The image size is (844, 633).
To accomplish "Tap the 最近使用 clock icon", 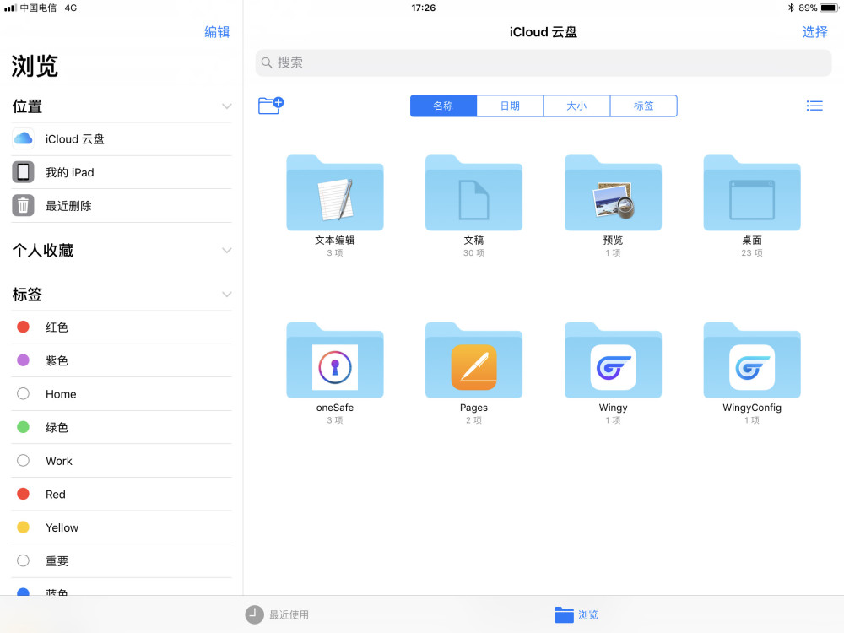I will click(254, 614).
